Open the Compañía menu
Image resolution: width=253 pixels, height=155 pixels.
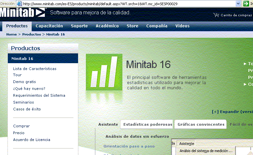tap(157, 26)
